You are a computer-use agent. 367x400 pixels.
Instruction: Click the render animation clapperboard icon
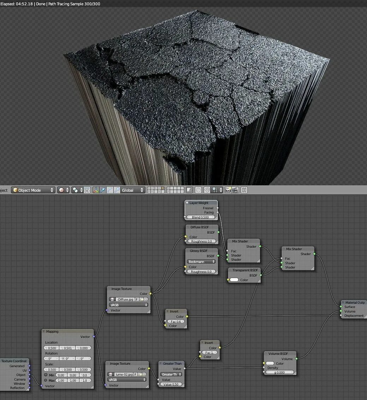click(x=235, y=190)
